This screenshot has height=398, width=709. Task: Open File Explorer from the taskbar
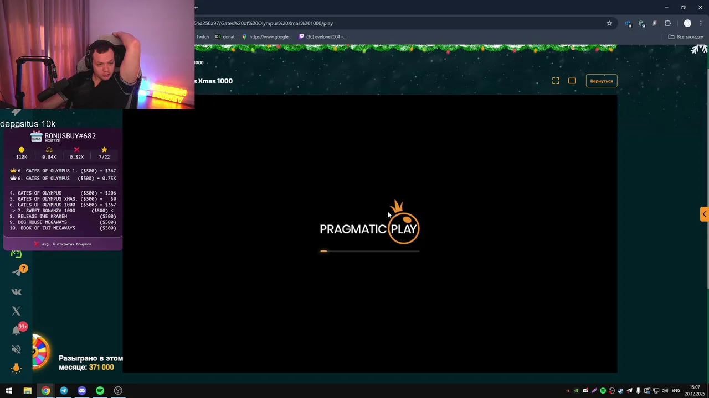27,391
